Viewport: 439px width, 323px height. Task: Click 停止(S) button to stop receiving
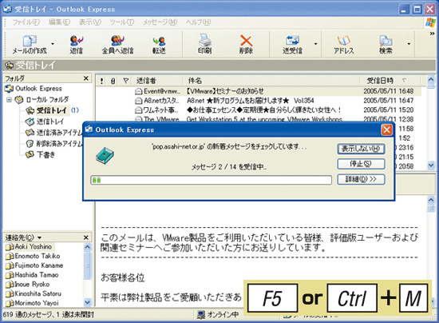pyautogui.click(x=361, y=164)
